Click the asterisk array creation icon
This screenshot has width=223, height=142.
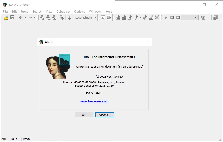[145, 18]
